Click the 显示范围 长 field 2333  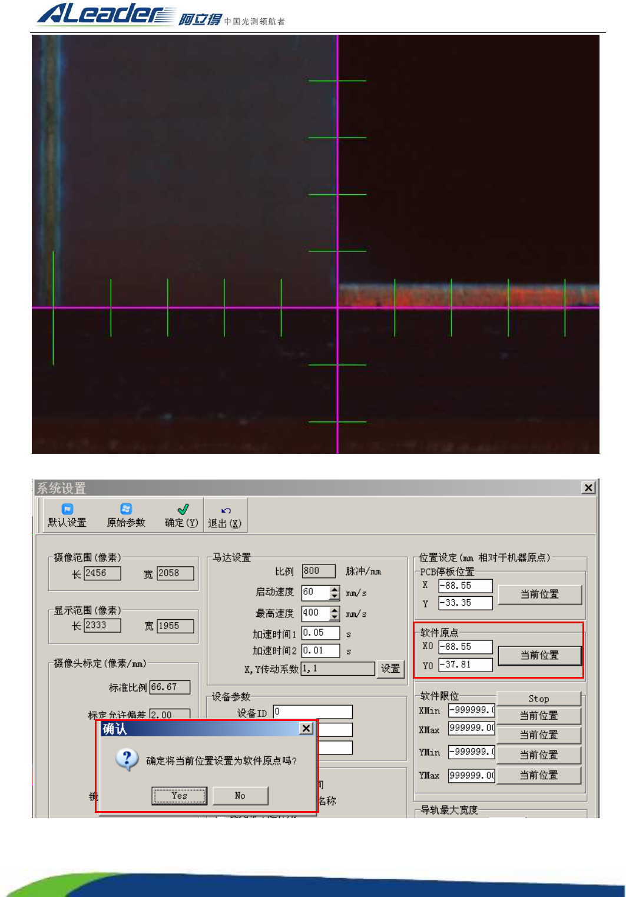(x=102, y=626)
